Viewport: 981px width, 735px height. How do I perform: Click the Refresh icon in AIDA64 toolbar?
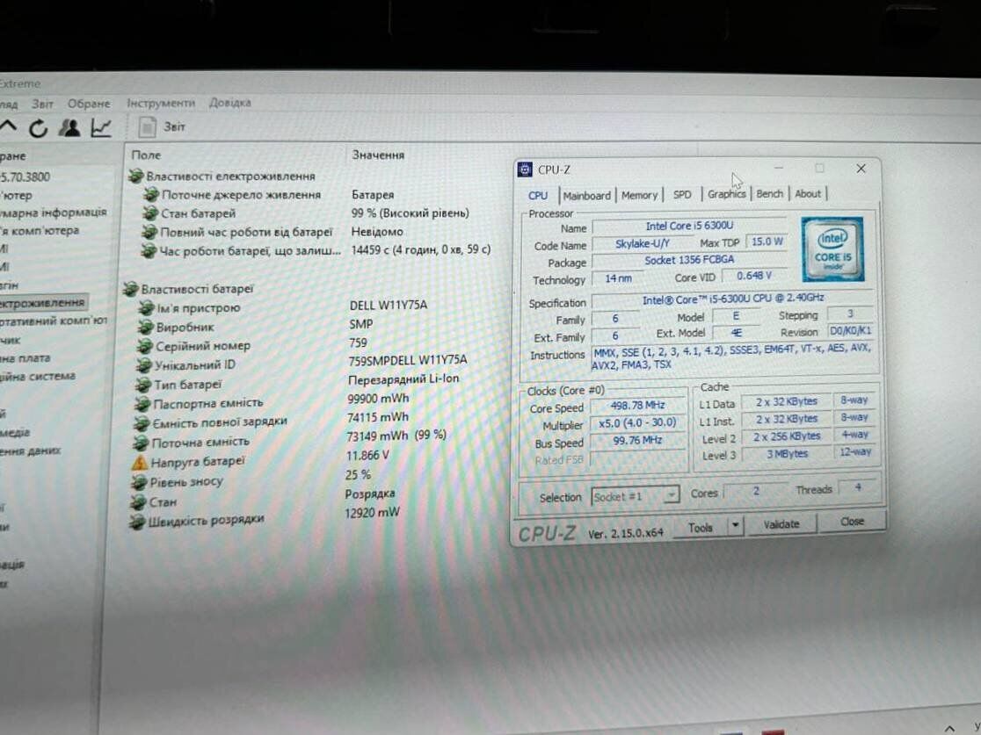[38, 128]
